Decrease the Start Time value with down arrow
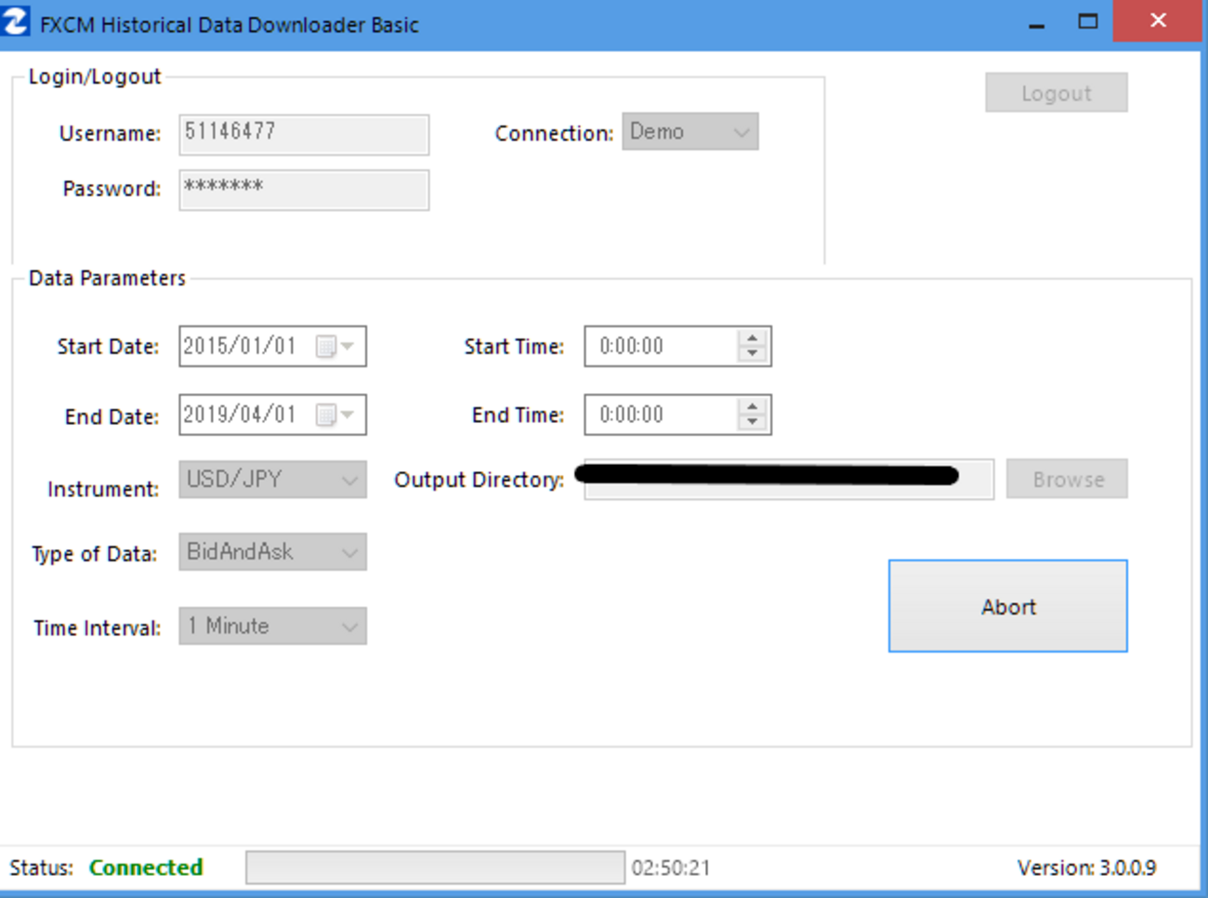The height and width of the screenshot is (898, 1208). (753, 354)
